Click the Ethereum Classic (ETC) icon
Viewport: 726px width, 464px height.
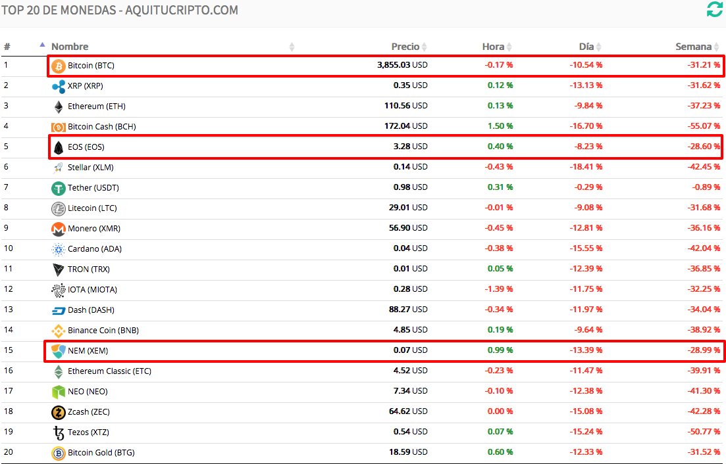[x=59, y=371]
